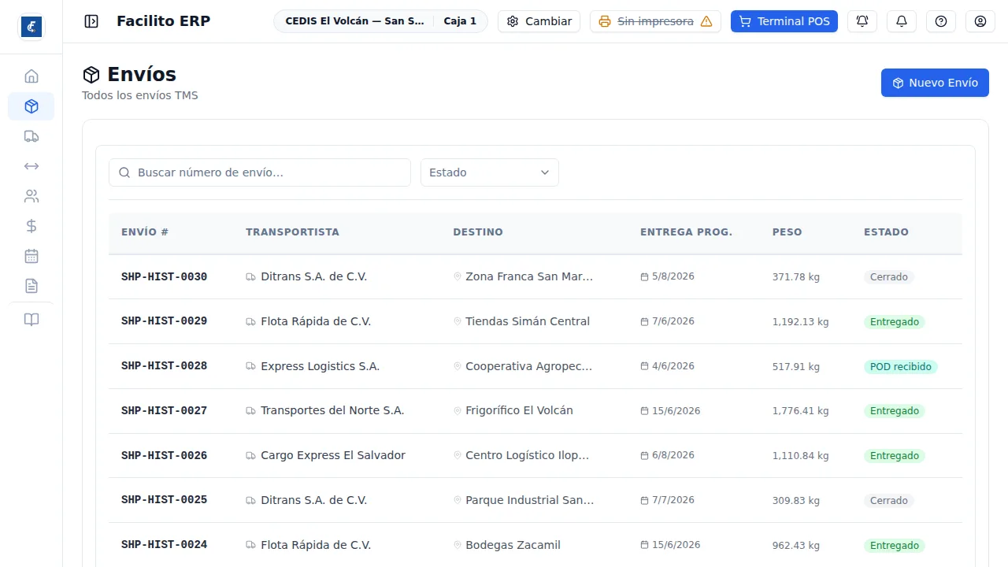
Task: Open shipment SHP-HIST-0027
Action: click(165, 411)
